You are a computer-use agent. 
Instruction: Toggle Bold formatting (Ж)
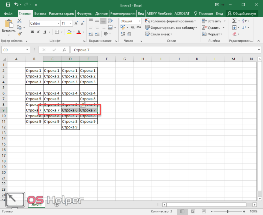[x=32, y=32]
